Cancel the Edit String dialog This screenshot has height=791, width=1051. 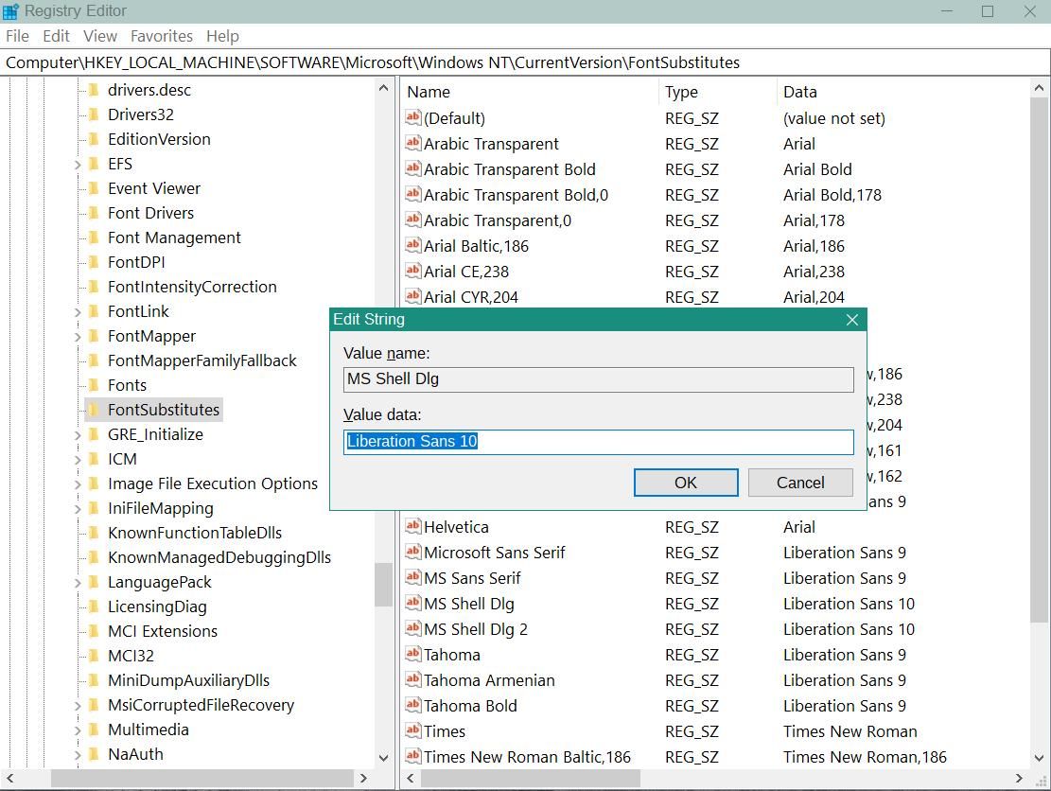[x=800, y=483]
